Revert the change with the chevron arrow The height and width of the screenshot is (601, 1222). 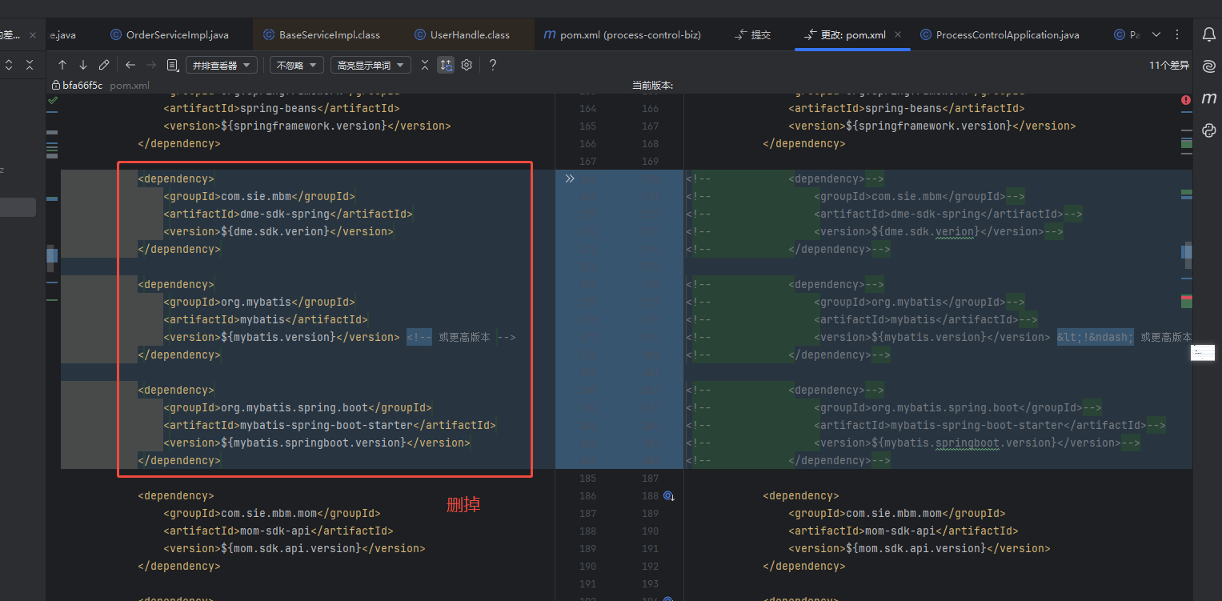point(570,178)
